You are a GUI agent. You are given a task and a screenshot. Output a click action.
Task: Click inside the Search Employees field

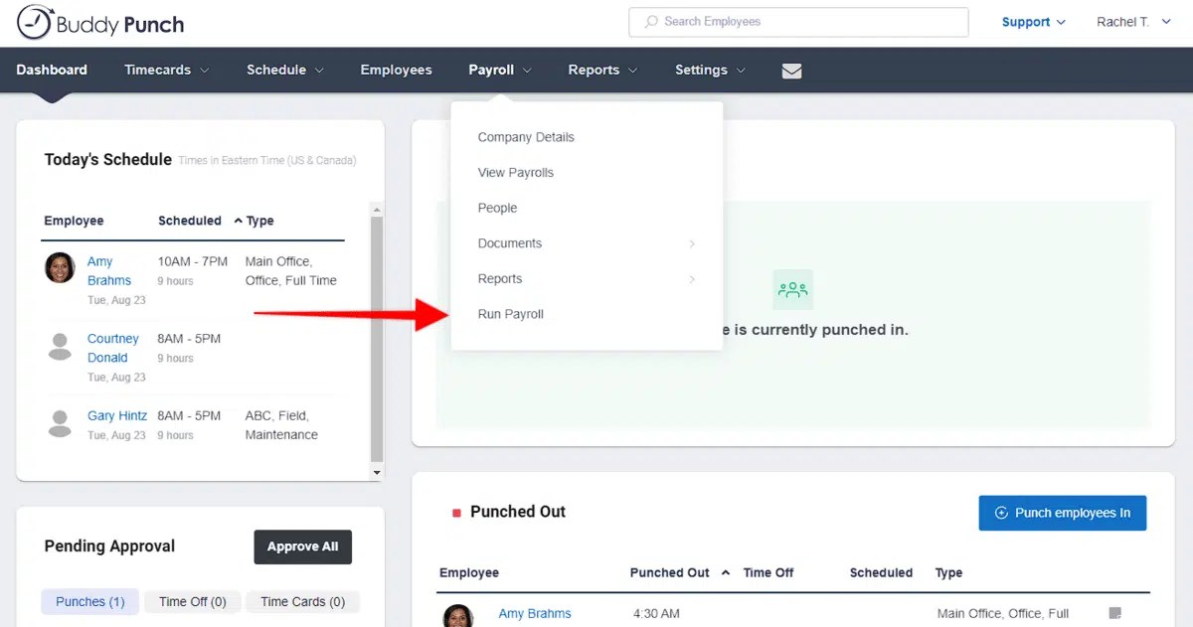[797, 21]
